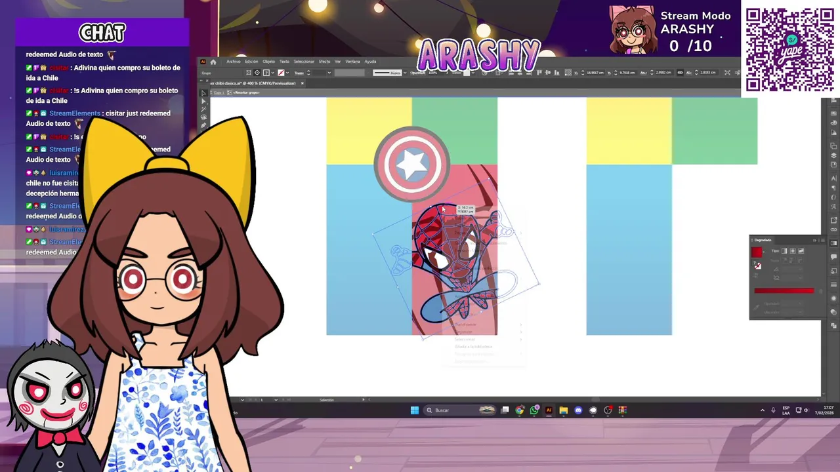Open the Efecto menu

[324, 62]
